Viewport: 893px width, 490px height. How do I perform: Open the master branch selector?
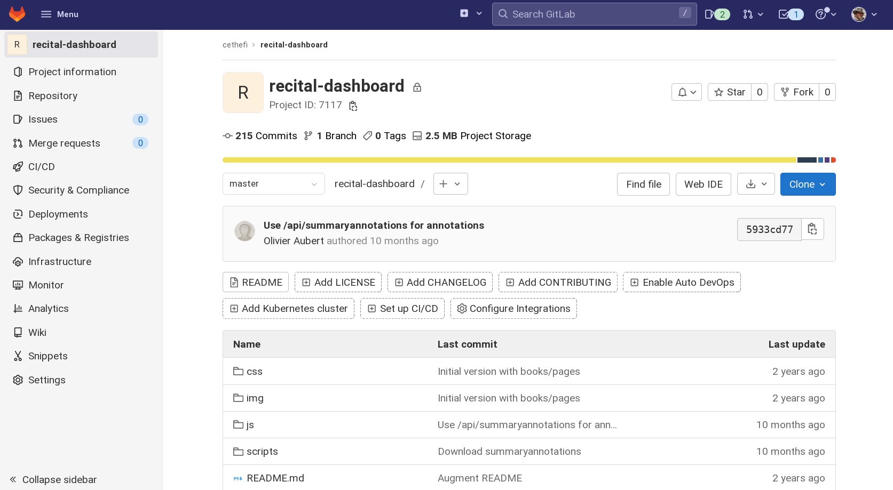[273, 184]
